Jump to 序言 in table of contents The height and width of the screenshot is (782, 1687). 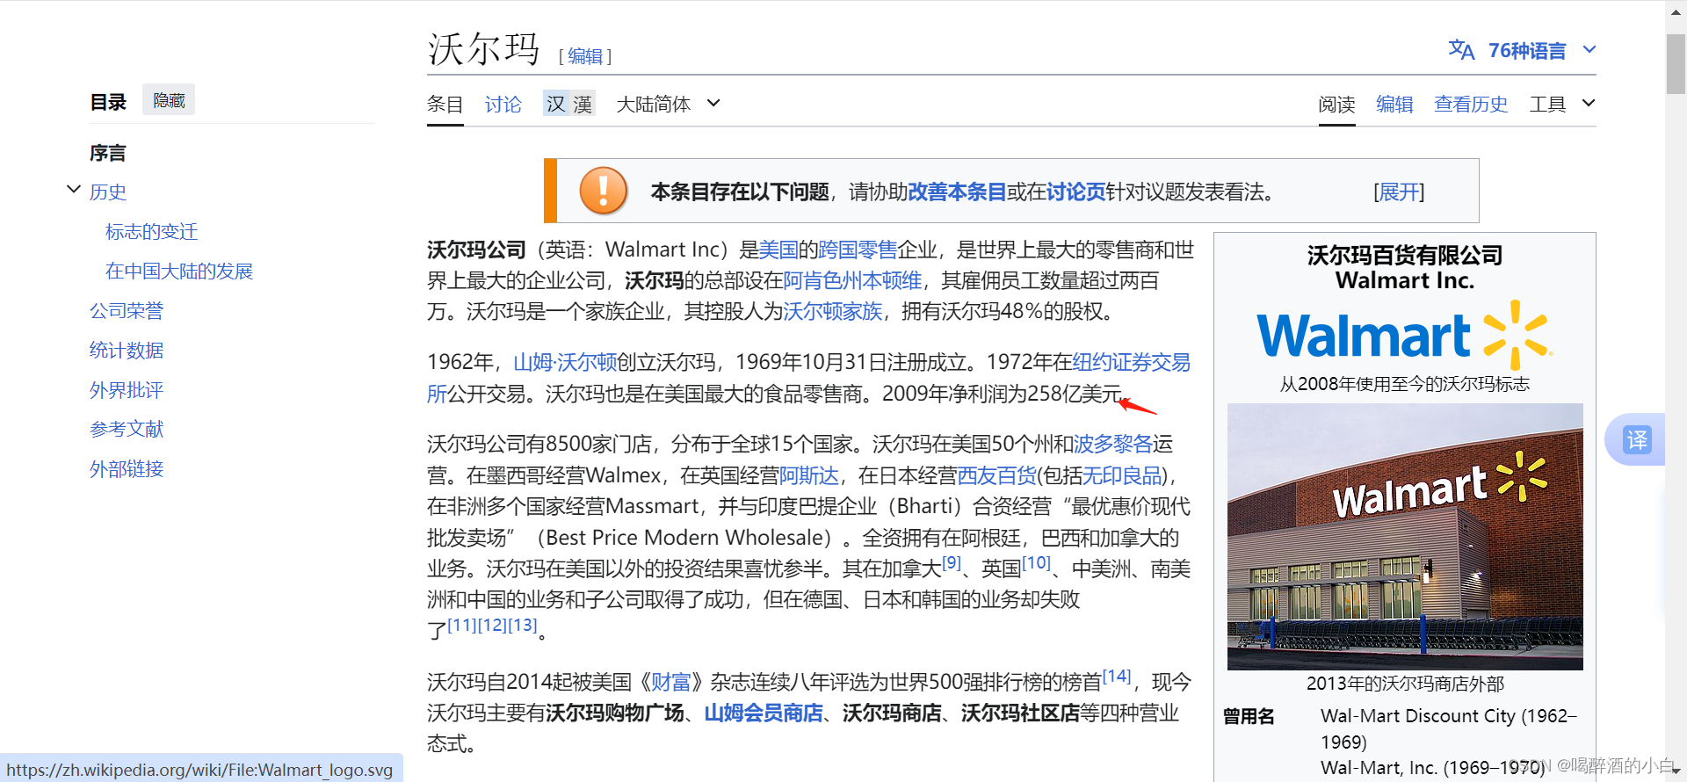click(108, 153)
